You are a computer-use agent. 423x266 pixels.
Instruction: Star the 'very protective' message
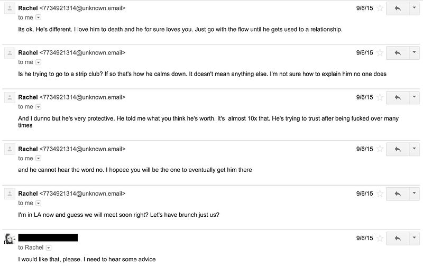click(380, 97)
